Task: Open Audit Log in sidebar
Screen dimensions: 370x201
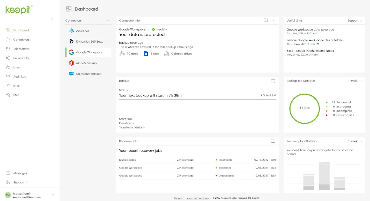Action: pos(20,76)
